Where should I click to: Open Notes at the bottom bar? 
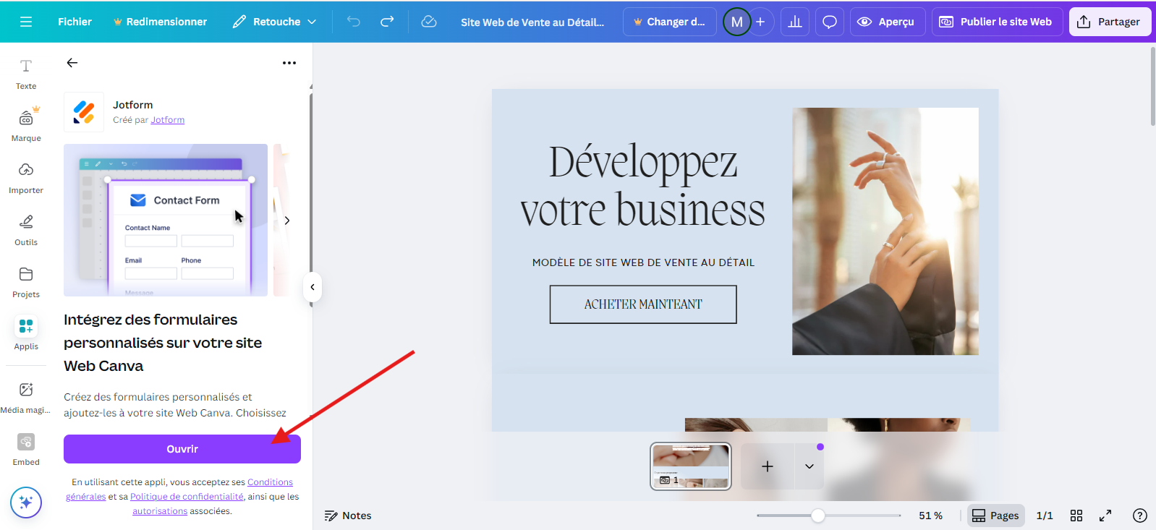[348, 516]
